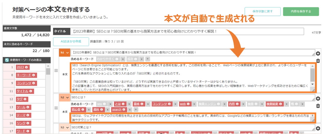
Task: Remove web keyword from h2 section
Action: tap(194, 104)
